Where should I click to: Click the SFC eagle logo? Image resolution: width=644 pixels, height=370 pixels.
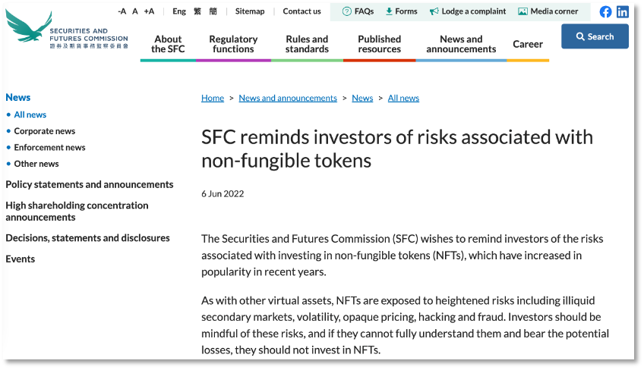click(29, 26)
